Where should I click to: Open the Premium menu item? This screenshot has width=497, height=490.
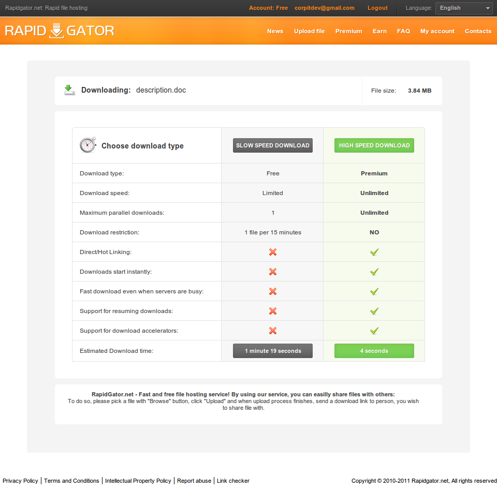(348, 31)
